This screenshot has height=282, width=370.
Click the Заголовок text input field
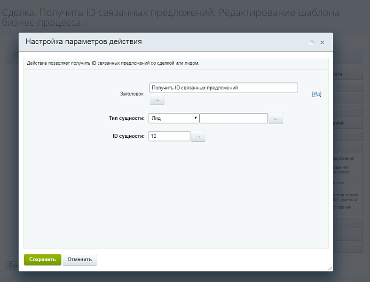(224, 88)
